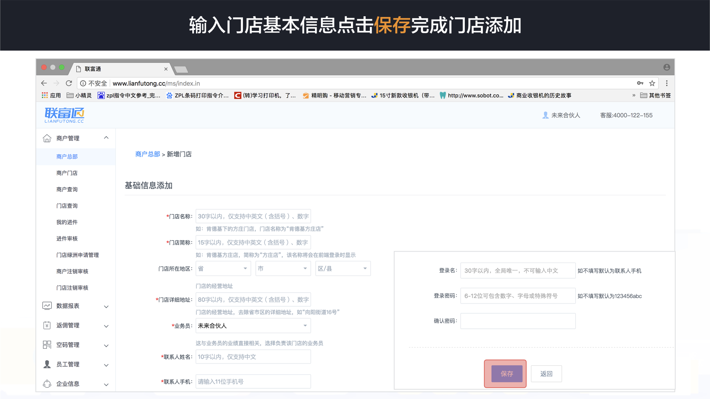Viewport: 710px width, 399px height.
Task: Open the 其他书签 folder
Action: (655, 95)
